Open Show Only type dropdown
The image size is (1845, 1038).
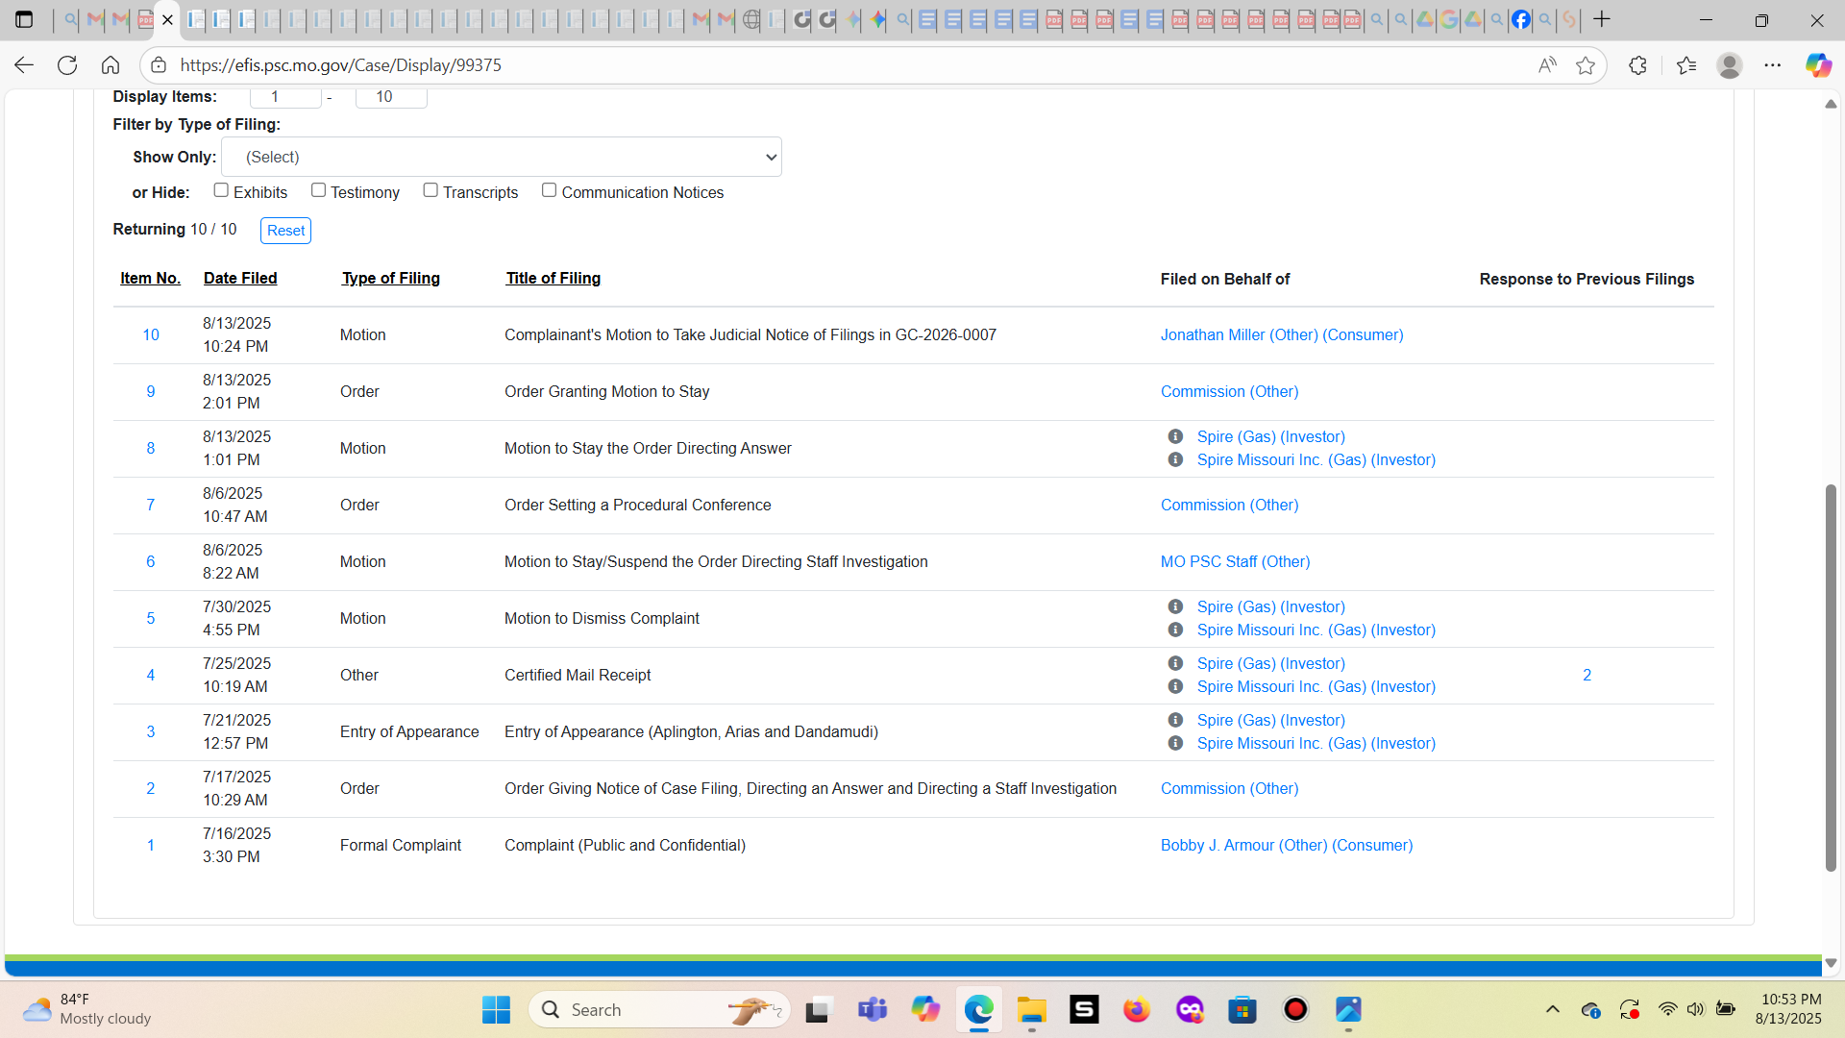click(x=502, y=157)
